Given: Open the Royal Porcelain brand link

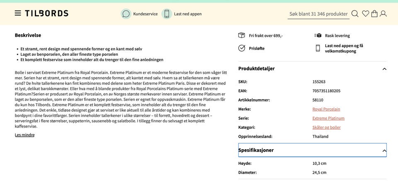Looking at the screenshot, I should coord(326,109).
